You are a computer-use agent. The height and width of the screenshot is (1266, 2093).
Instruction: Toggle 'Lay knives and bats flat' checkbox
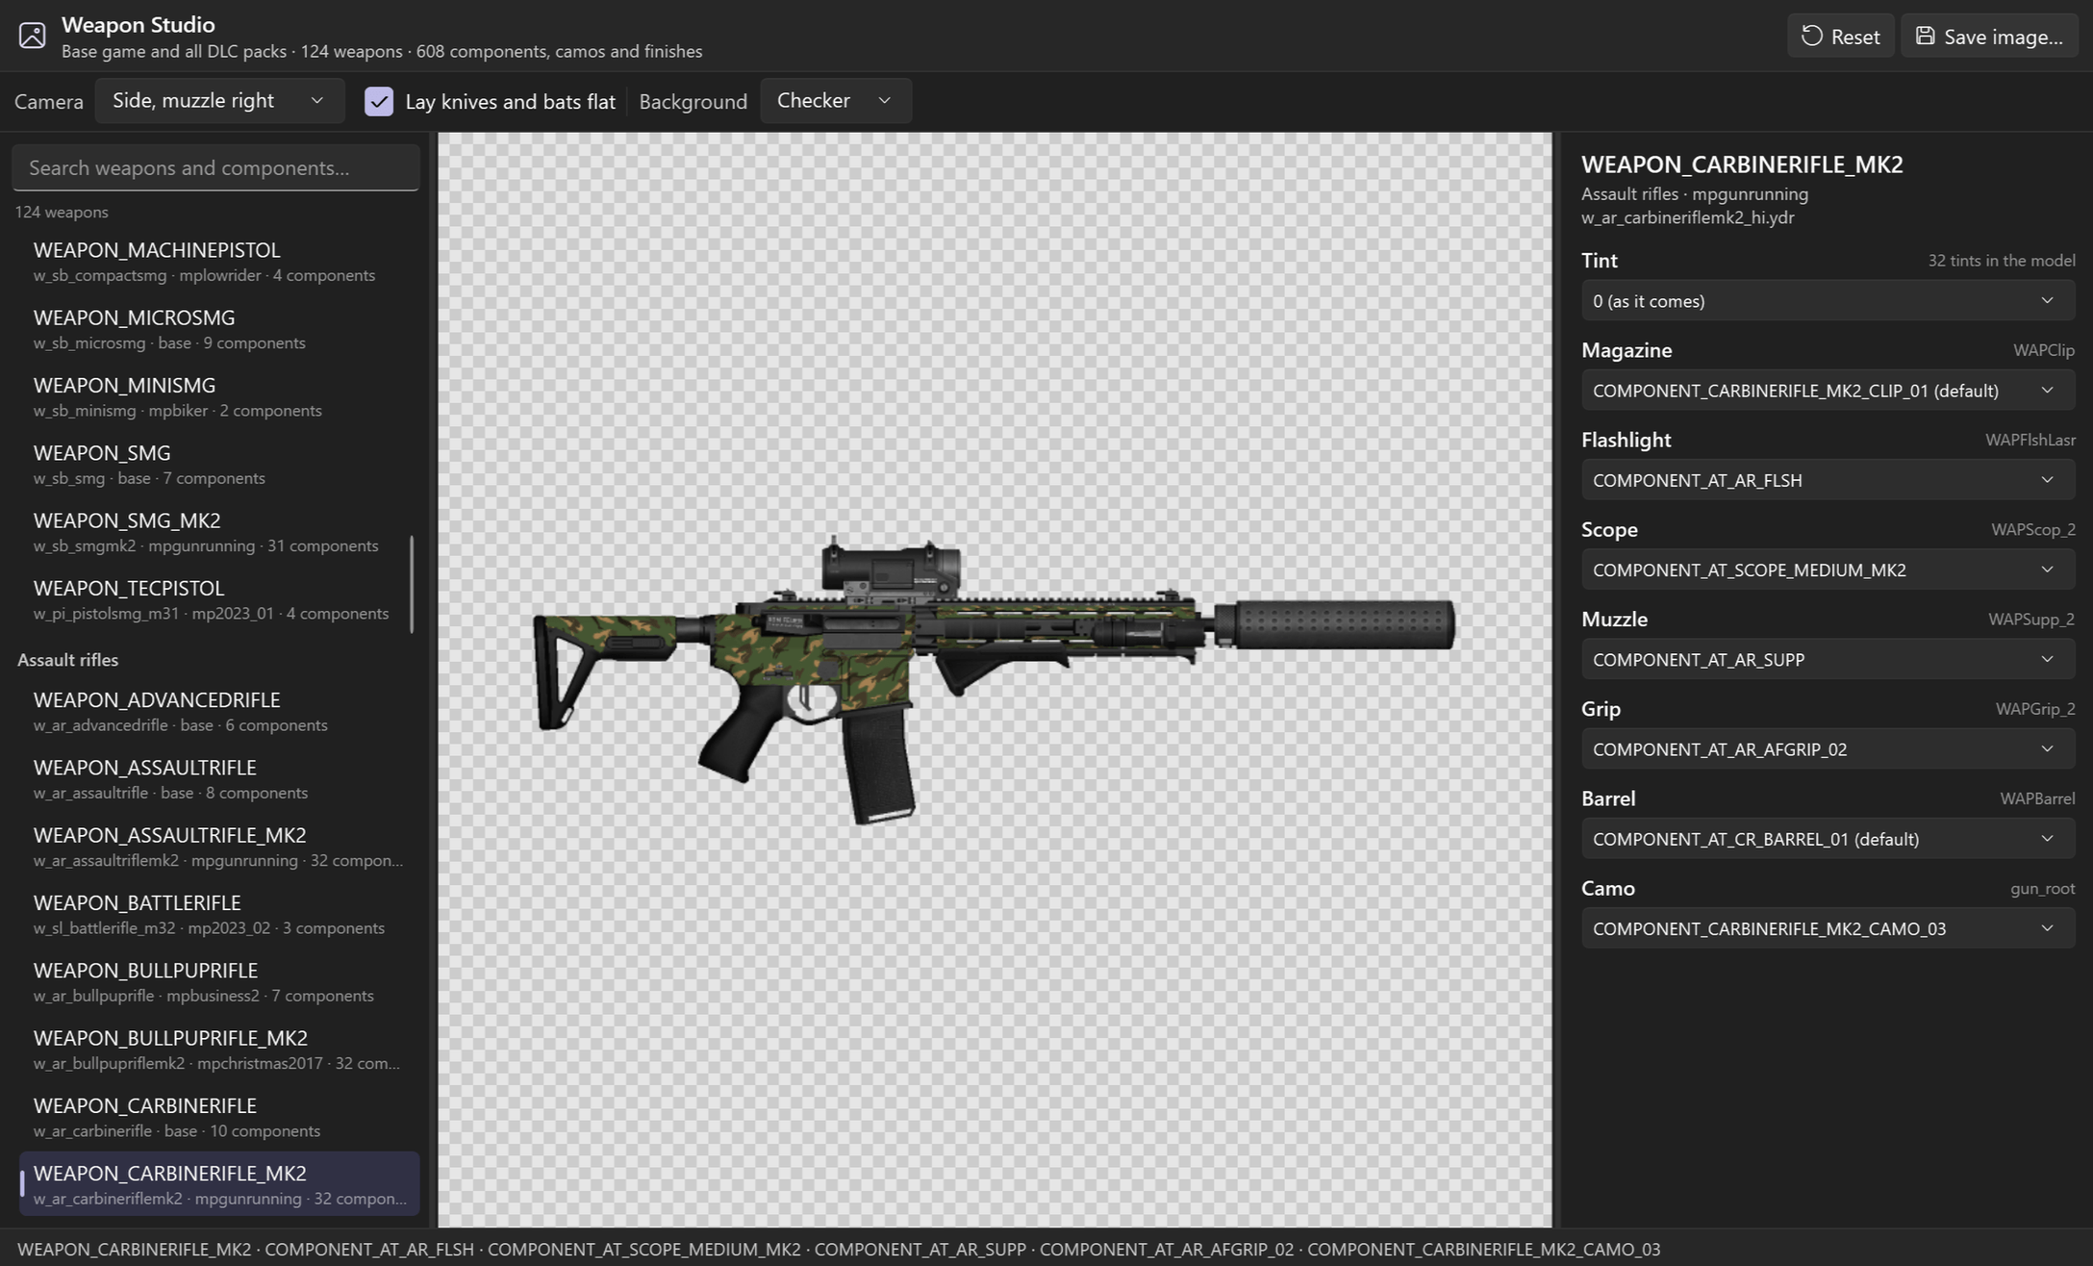[x=379, y=102]
